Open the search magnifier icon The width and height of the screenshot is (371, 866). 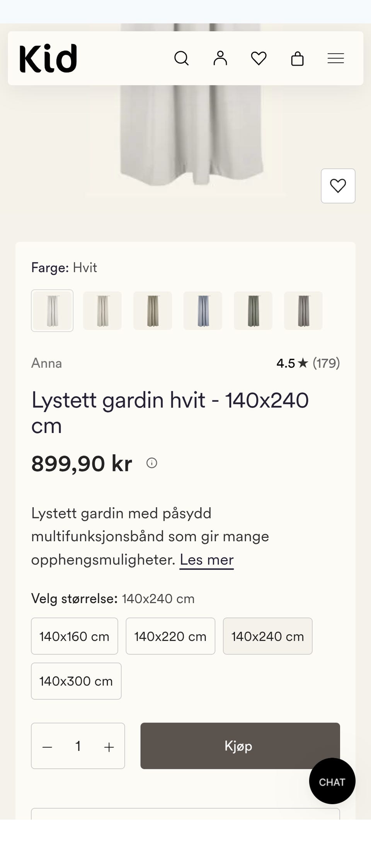(x=181, y=58)
